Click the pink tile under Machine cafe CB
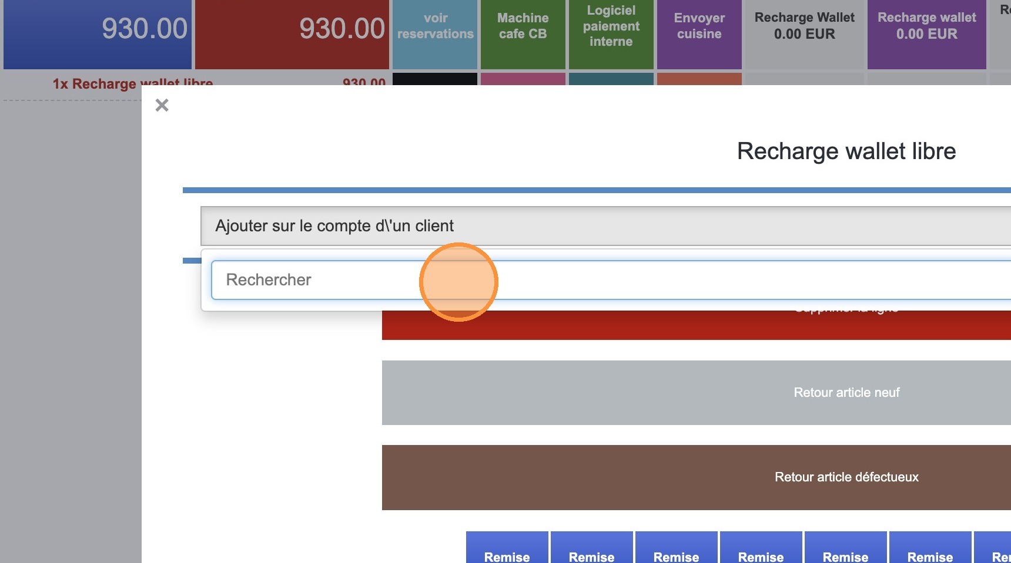Screen dimensions: 1011x563 pos(523,79)
